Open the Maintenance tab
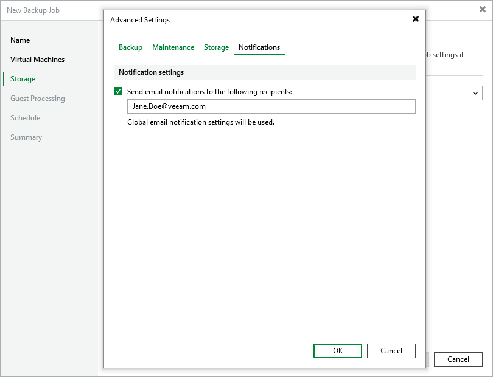 (173, 47)
